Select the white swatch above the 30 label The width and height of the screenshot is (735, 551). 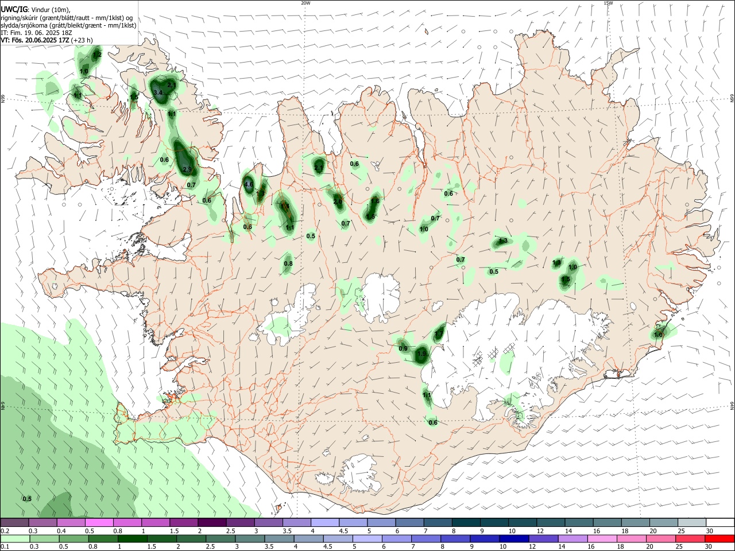pyautogui.click(x=719, y=522)
